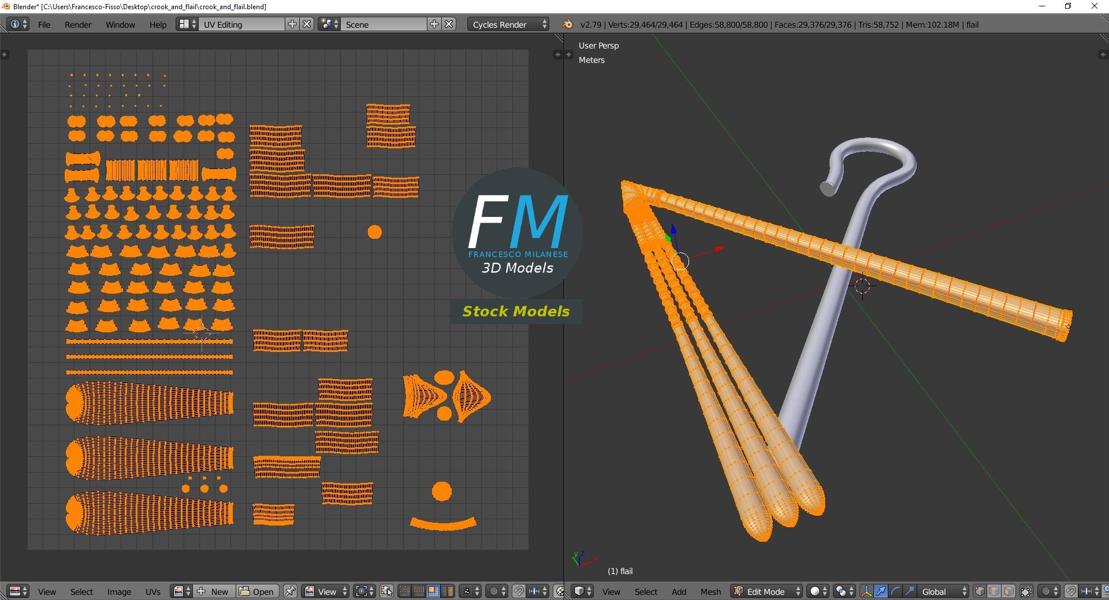Open the Mesh menu in the 3D view
Screen dimensions: 1109x600
(x=710, y=591)
